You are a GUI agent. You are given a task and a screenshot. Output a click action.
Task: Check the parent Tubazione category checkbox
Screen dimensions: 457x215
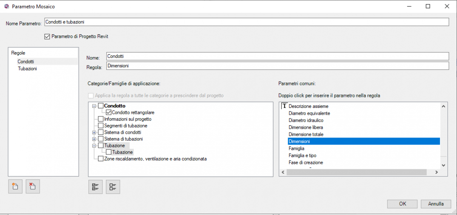point(101,145)
